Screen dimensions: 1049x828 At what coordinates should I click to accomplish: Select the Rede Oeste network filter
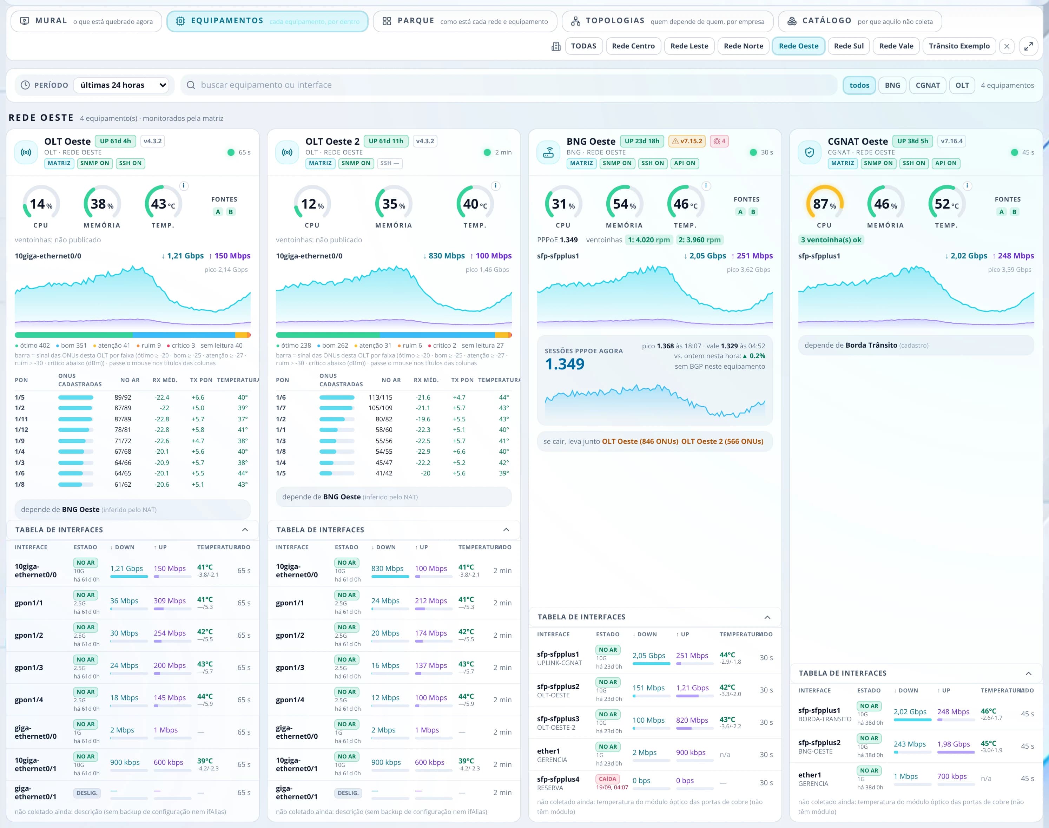[x=798, y=46]
